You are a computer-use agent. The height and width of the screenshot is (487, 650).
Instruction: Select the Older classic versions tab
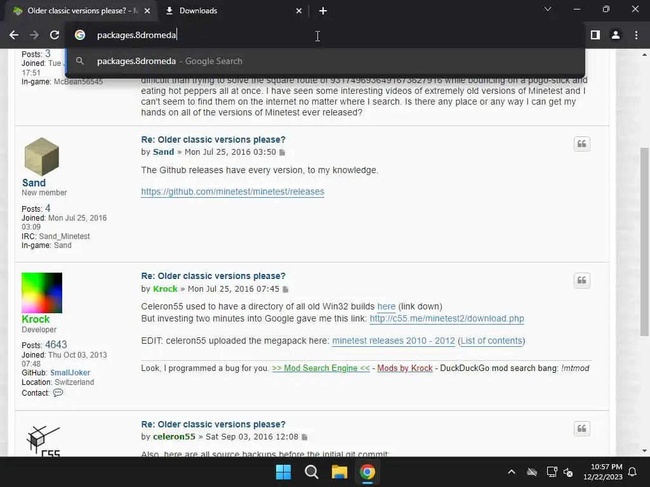coord(81,11)
